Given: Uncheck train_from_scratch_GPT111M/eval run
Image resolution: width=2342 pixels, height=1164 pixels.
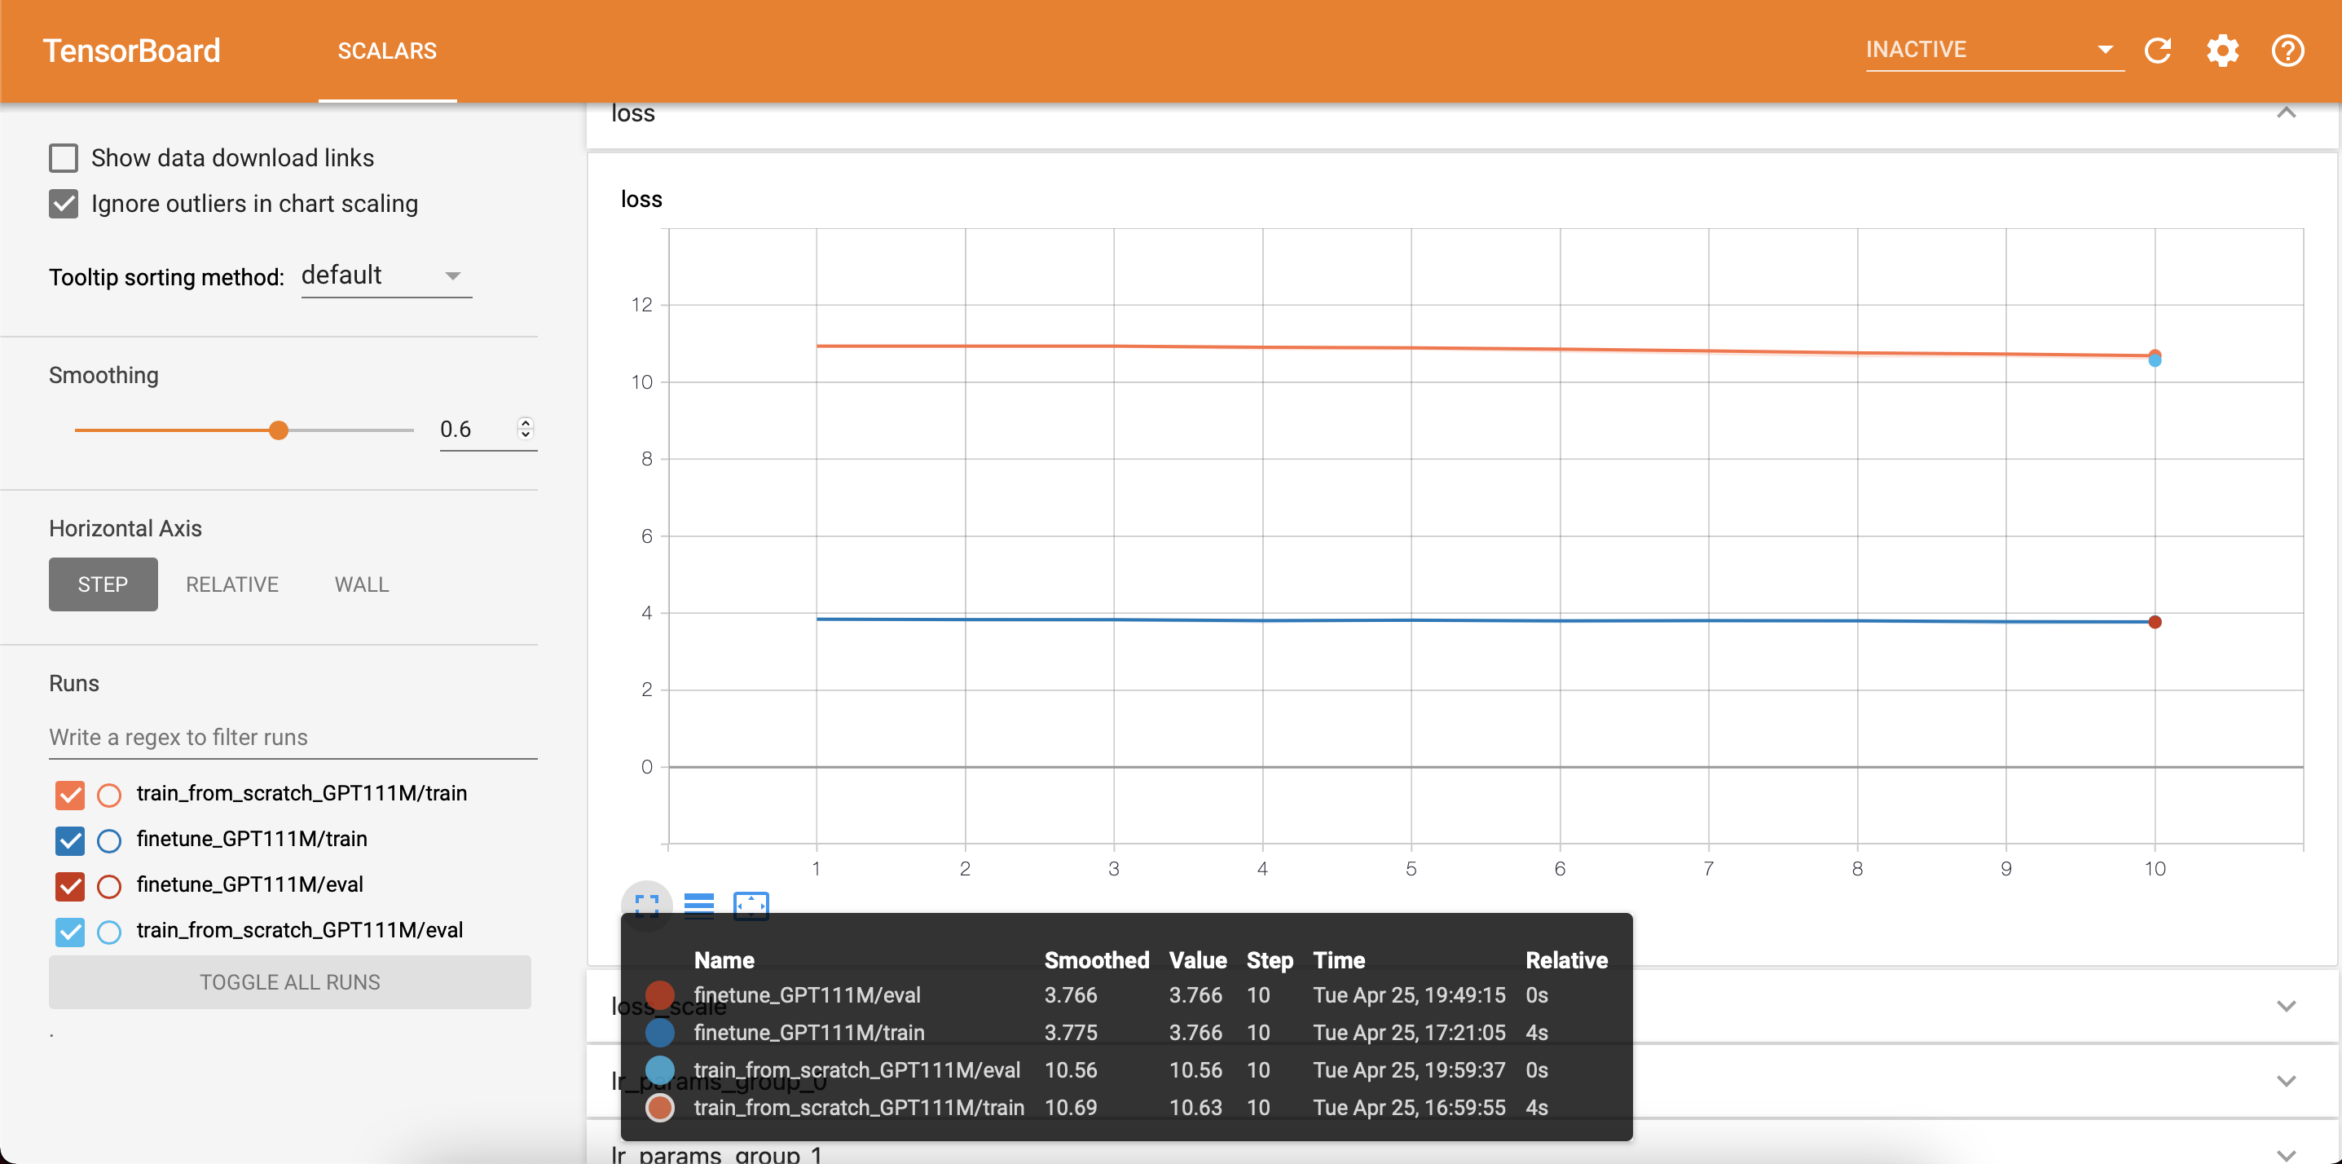Looking at the screenshot, I should [70, 931].
